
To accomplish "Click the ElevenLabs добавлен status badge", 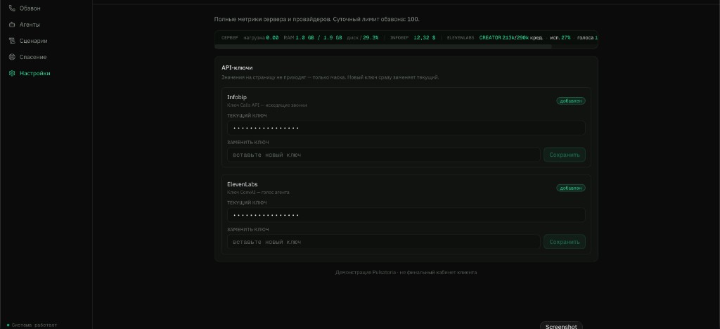I will click(x=571, y=188).
